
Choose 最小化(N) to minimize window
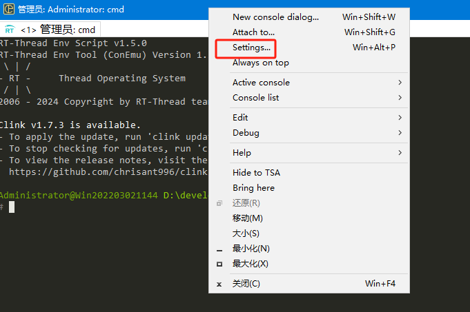tap(309, 249)
